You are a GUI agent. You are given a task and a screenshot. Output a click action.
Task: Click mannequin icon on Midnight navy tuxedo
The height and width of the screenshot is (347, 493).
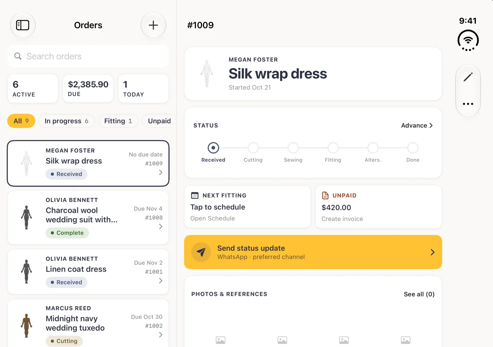[x=26, y=326]
